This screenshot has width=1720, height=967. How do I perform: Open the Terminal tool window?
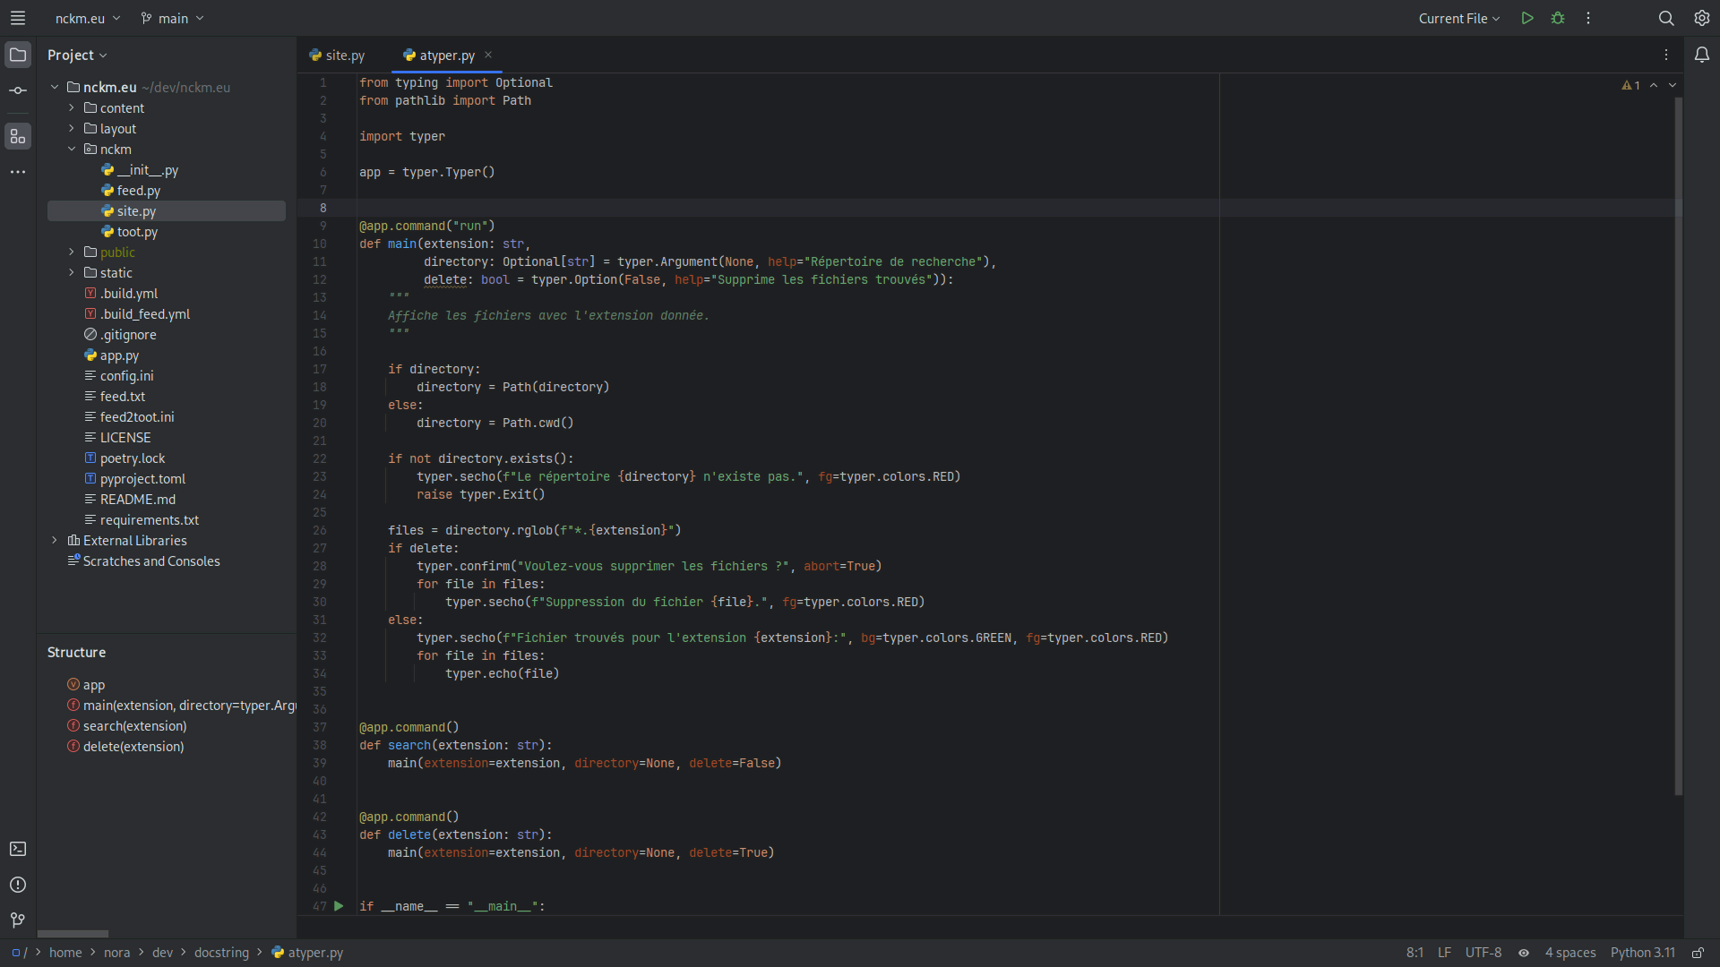[18, 849]
